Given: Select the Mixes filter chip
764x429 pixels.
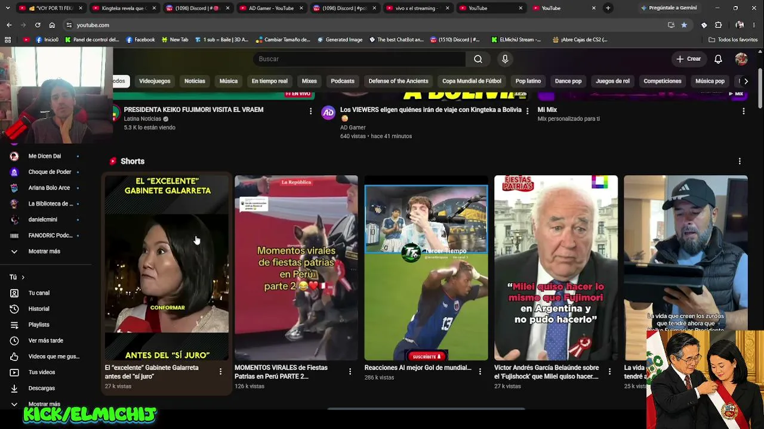Looking at the screenshot, I should [309, 81].
